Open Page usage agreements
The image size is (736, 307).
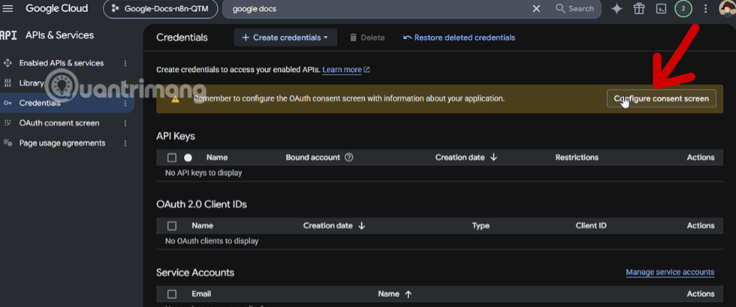tap(63, 143)
